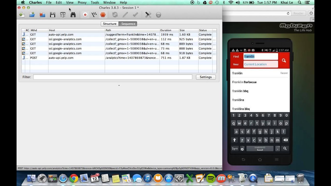This screenshot has height=186, width=331.
Task: Open the View menu
Action: [x=70, y=2]
